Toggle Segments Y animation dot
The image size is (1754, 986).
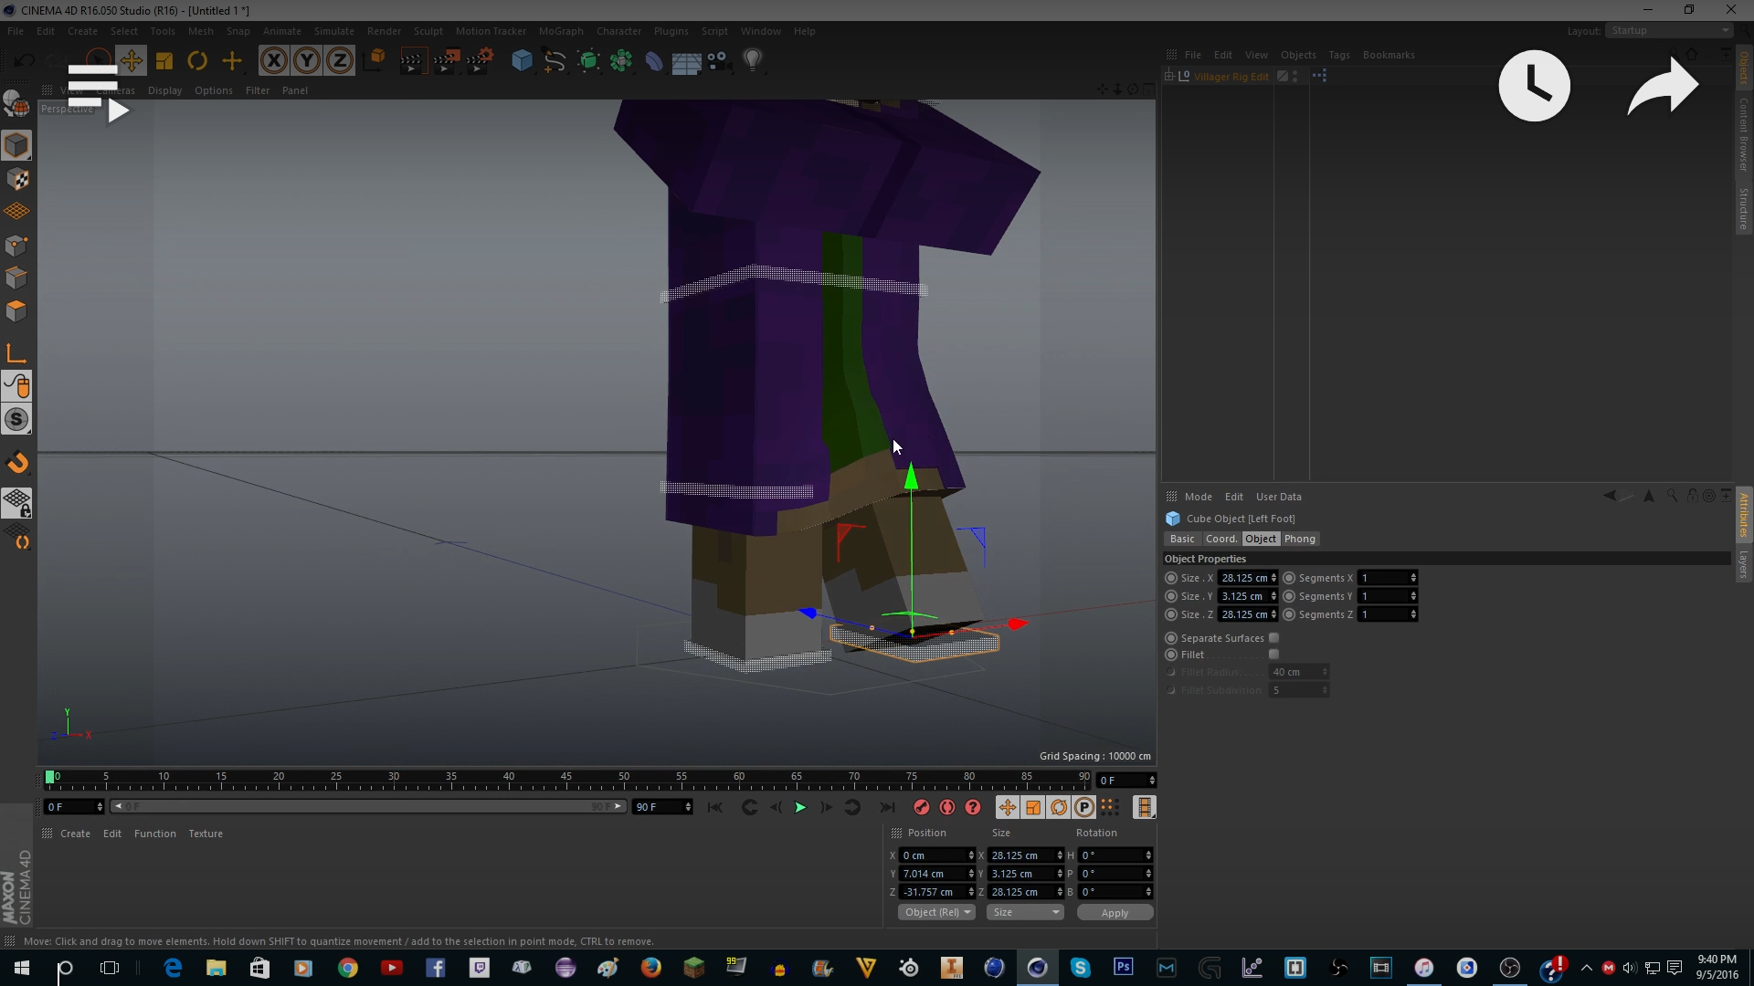(x=1289, y=596)
